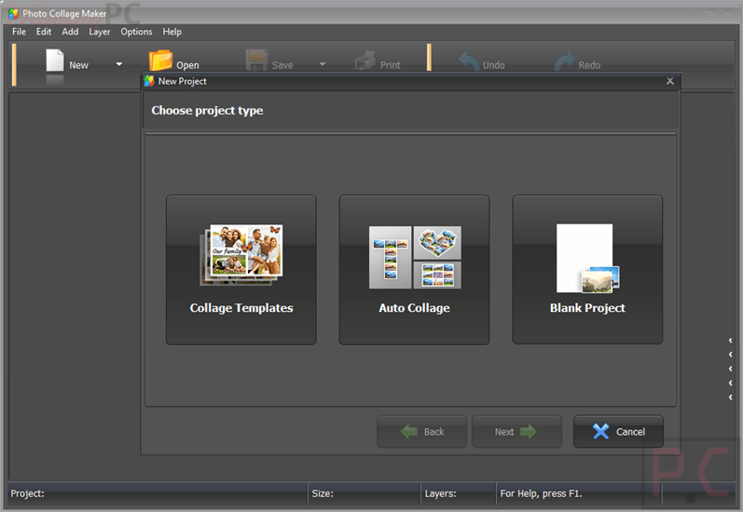This screenshot has width=743, height=512.
Task: Click the Save floppy disk icon
Action: (x=256, y=61)
